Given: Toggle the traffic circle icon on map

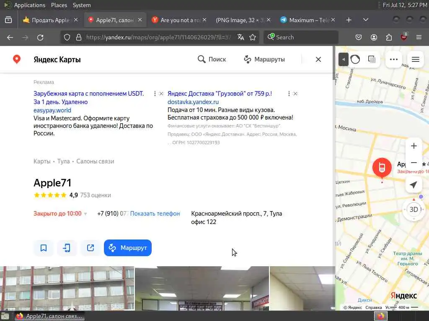Looking at the screenshot, I should click(x=355, y=59).
